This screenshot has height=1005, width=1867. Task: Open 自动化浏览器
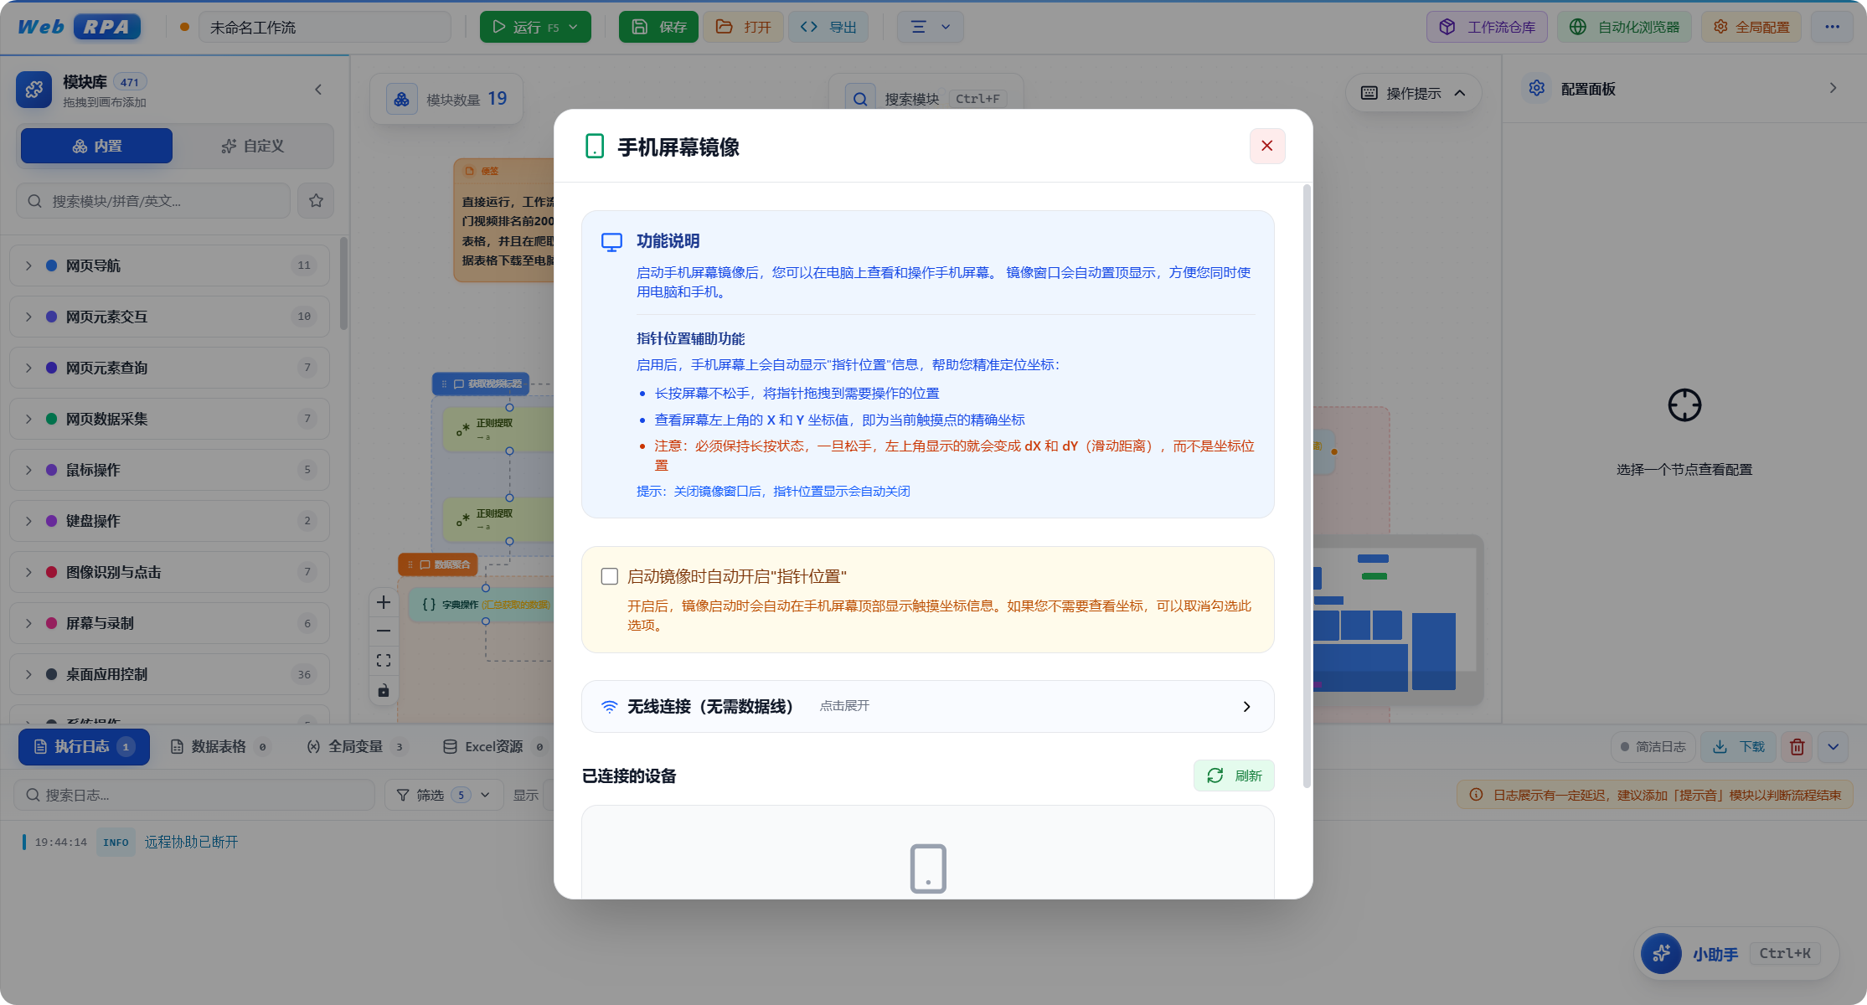coord(1624,27)
